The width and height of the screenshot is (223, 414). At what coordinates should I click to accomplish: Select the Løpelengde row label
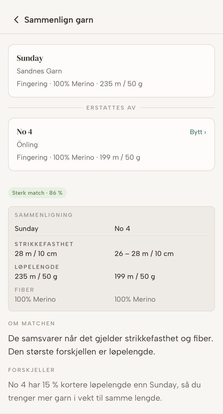37,267
